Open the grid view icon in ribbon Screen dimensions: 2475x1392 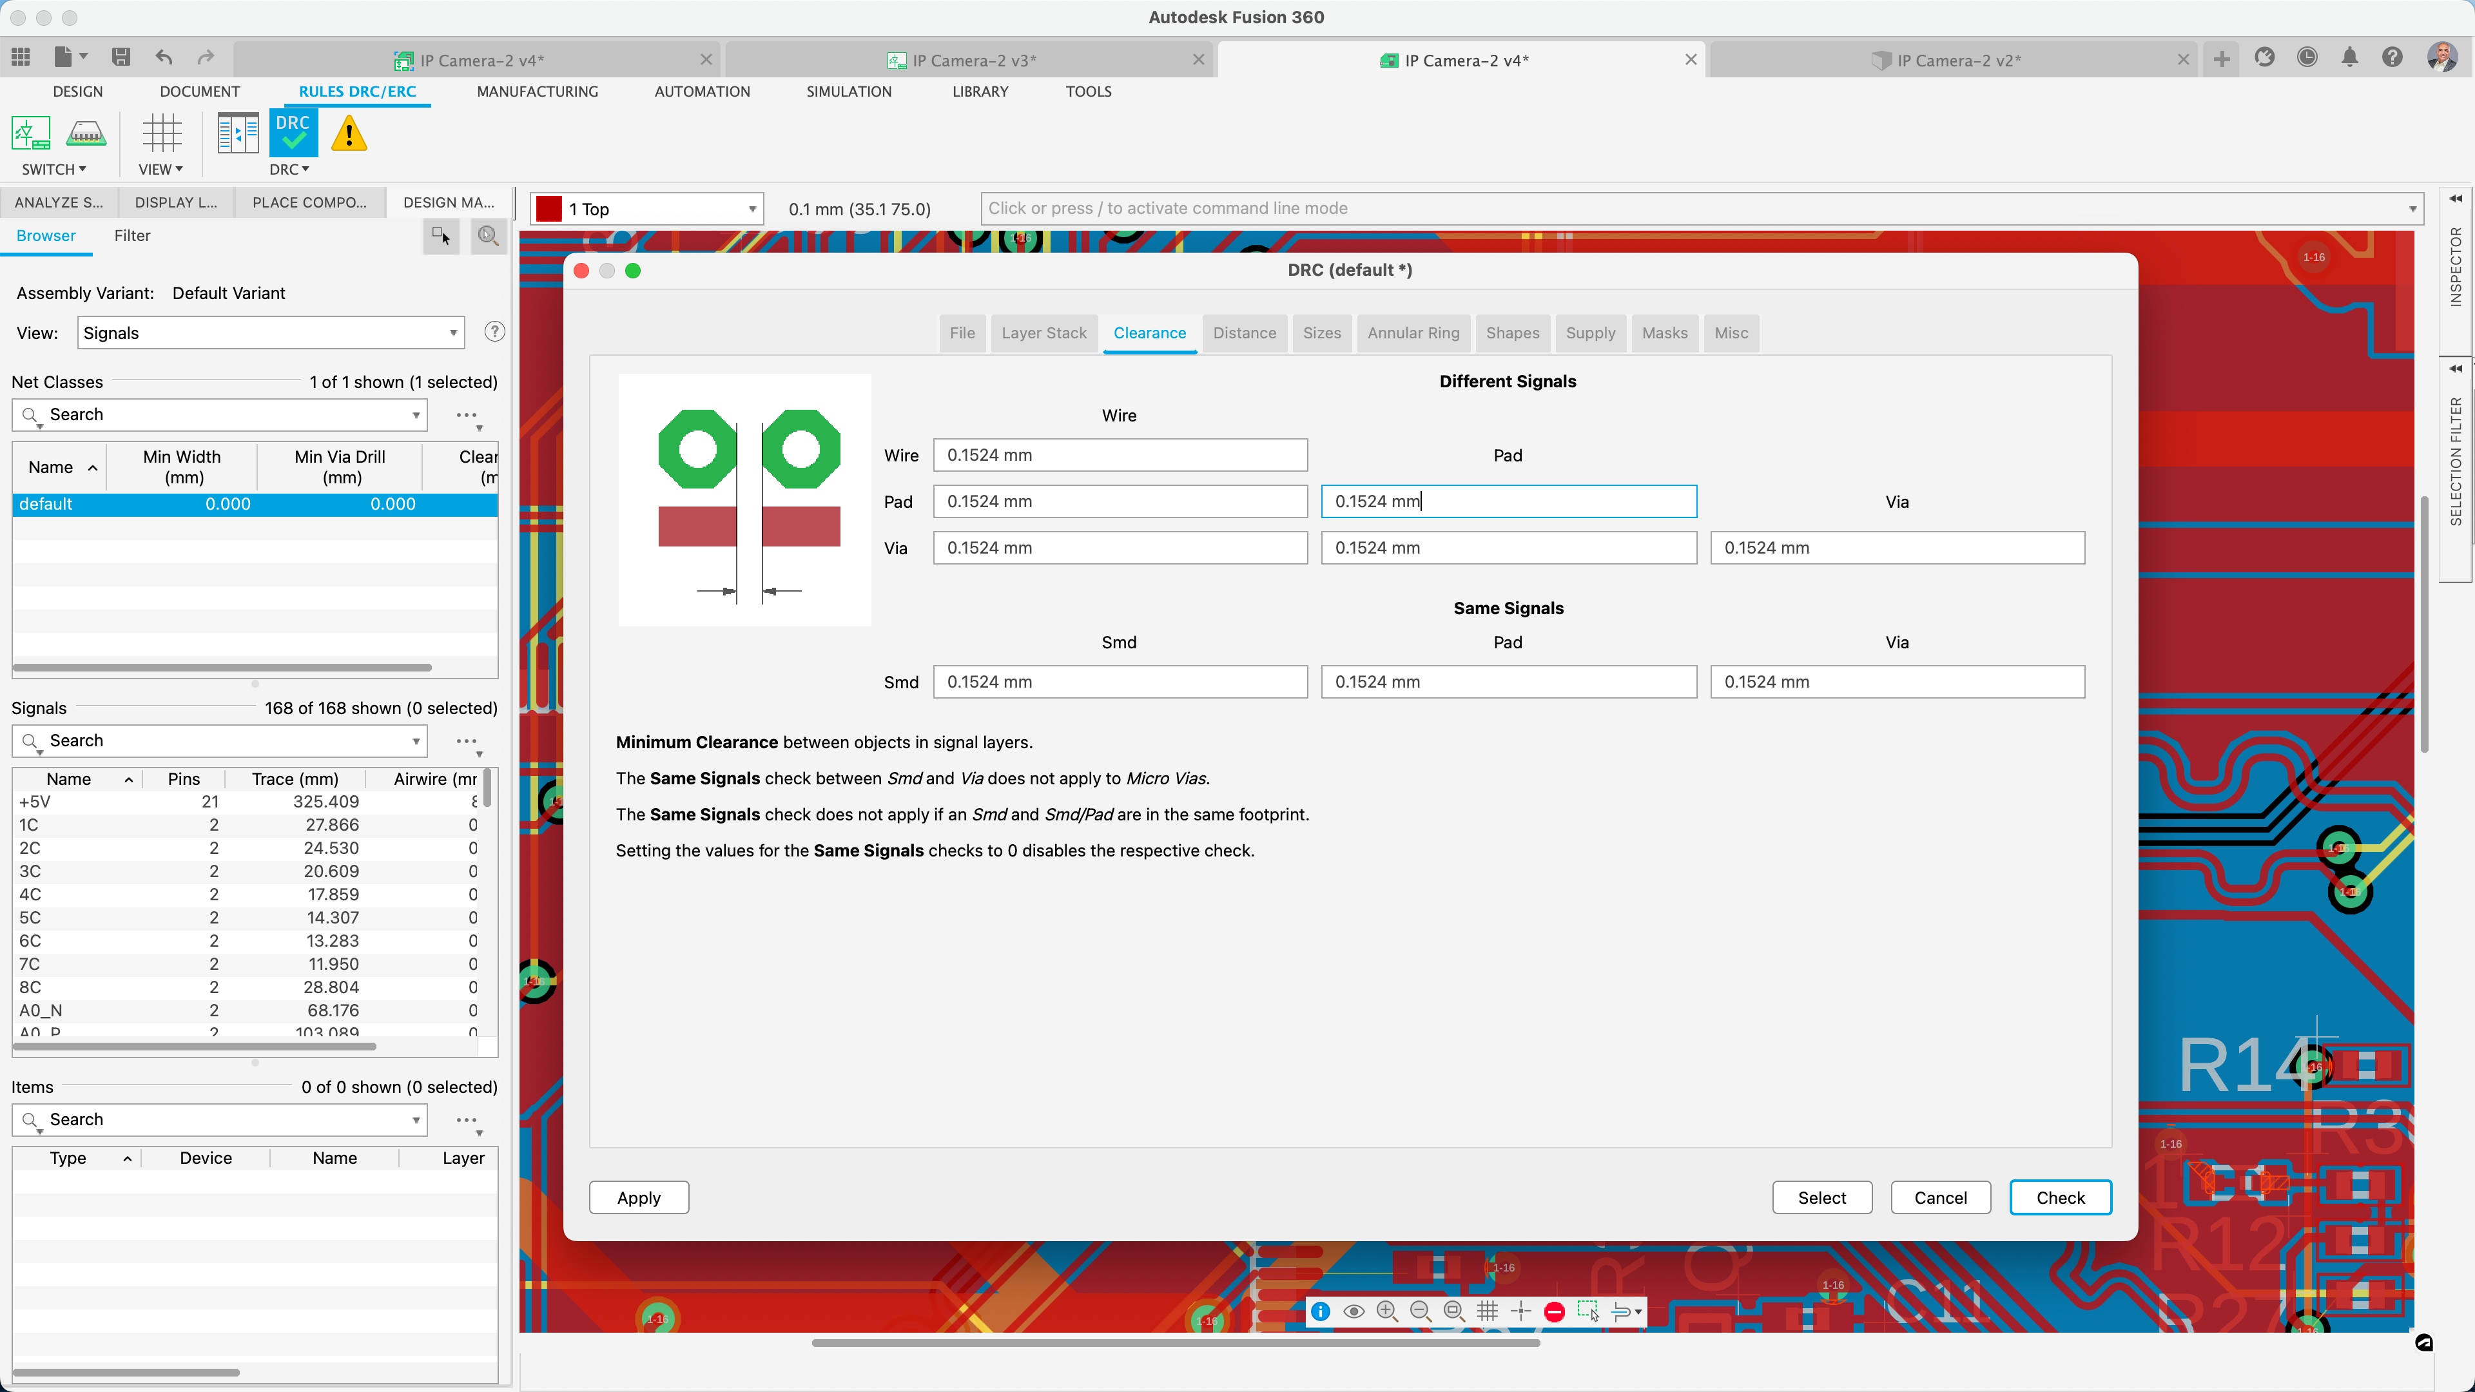tap(161, 133)
